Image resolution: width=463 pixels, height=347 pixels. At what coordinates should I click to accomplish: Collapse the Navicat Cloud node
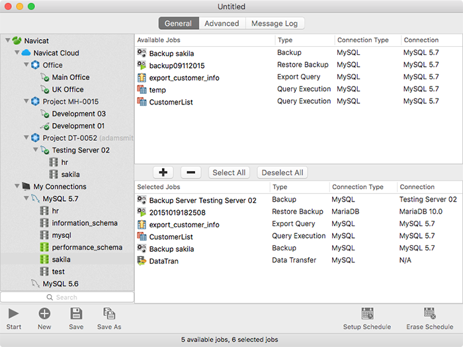click(x=17, y=52)
